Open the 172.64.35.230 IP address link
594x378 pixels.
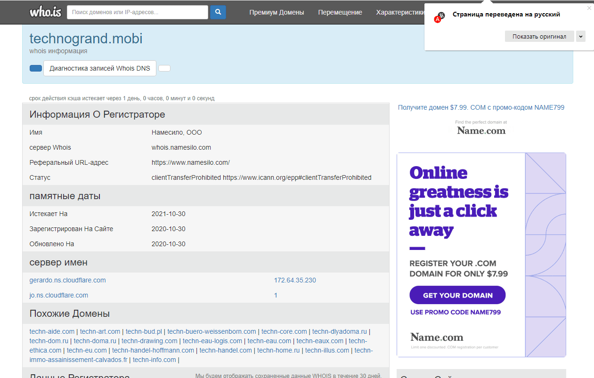[295, 280]
